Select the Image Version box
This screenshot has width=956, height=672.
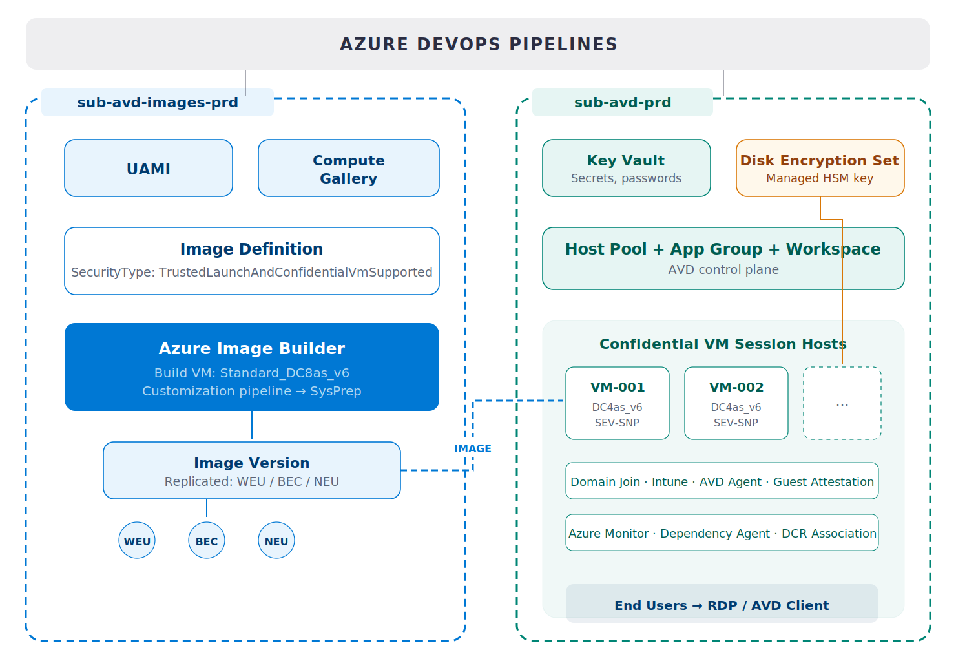pyautogui.click(x=252, y=470)
